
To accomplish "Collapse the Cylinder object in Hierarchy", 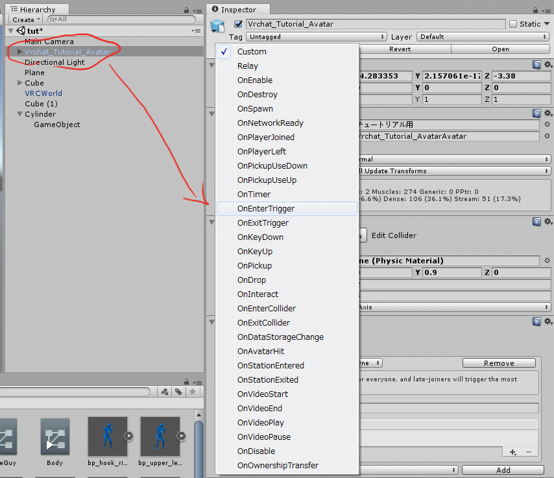I will coord(19,114).
